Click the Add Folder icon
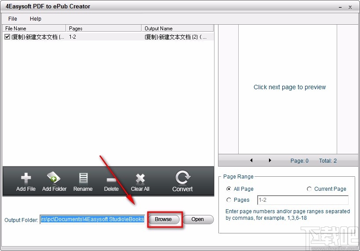This screenshot has height=251, width=360. (x=54, y=178)
